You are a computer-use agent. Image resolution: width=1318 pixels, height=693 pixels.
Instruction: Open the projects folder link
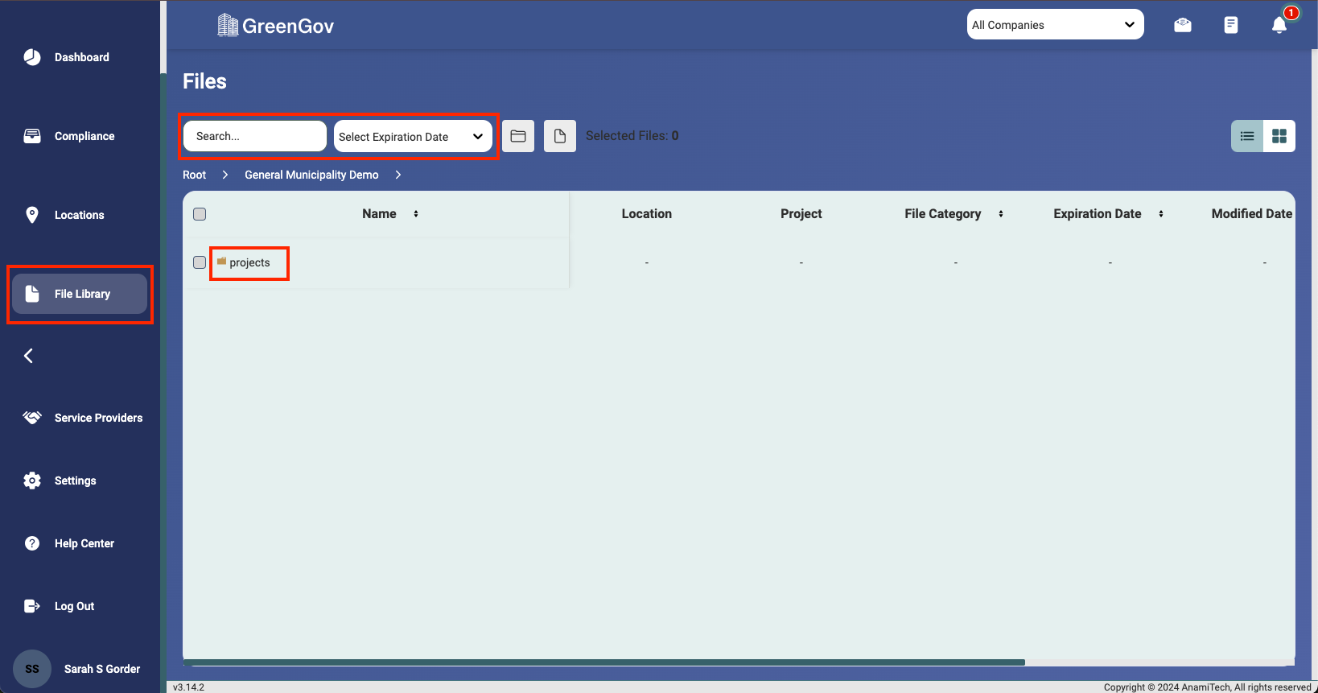click(x=250, y=262)
